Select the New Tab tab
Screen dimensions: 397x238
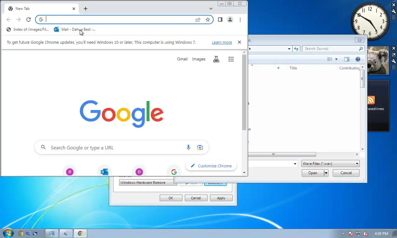pyautogui.click(x=42, y=9)
